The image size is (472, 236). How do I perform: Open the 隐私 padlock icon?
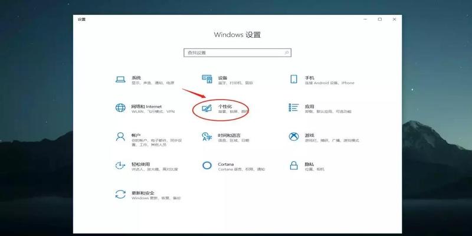tap(293, 165)
